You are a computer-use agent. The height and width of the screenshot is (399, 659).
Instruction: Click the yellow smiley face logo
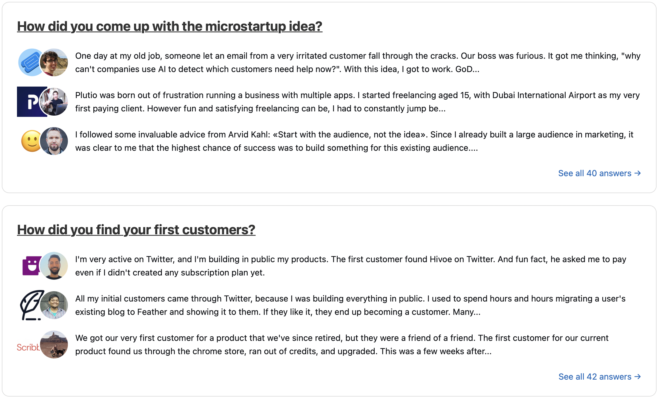coord(31,141)
